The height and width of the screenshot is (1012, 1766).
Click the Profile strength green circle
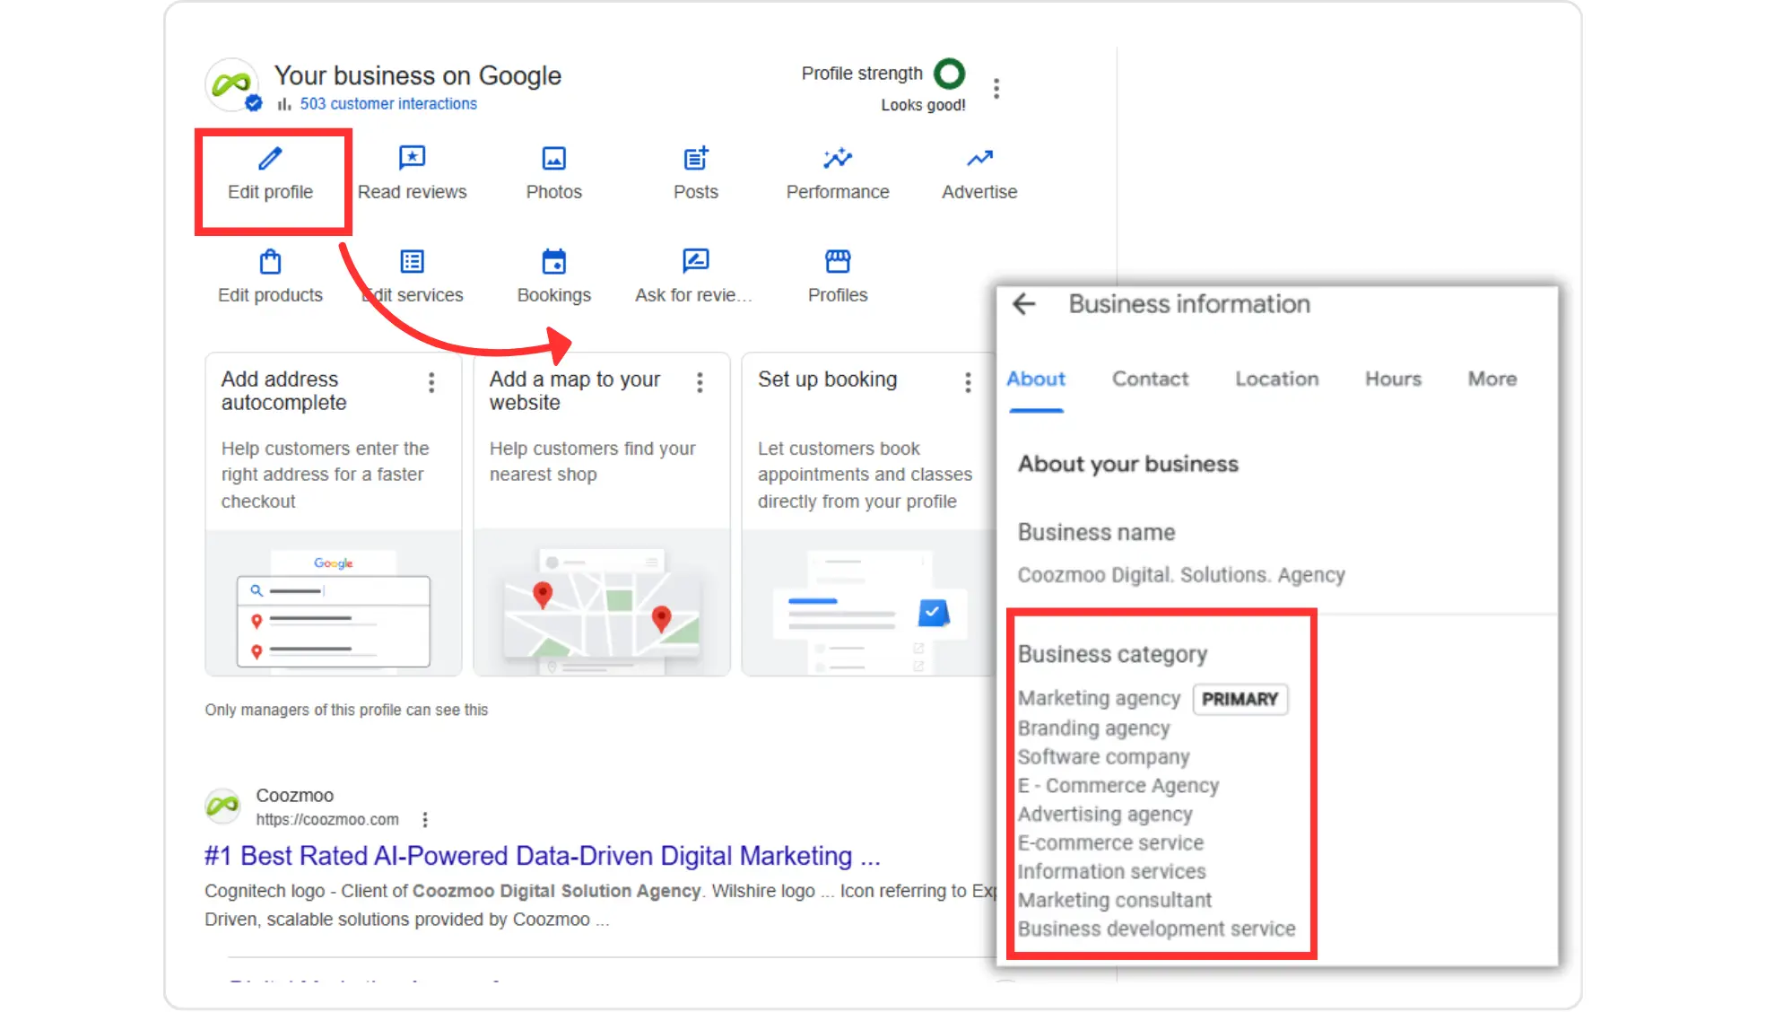click(949, 74)
